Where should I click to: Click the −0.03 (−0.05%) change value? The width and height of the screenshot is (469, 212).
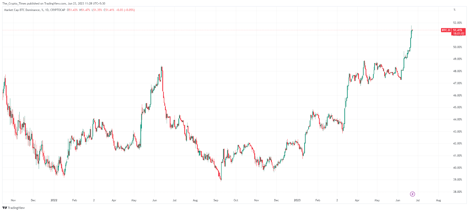coord(125,10)
